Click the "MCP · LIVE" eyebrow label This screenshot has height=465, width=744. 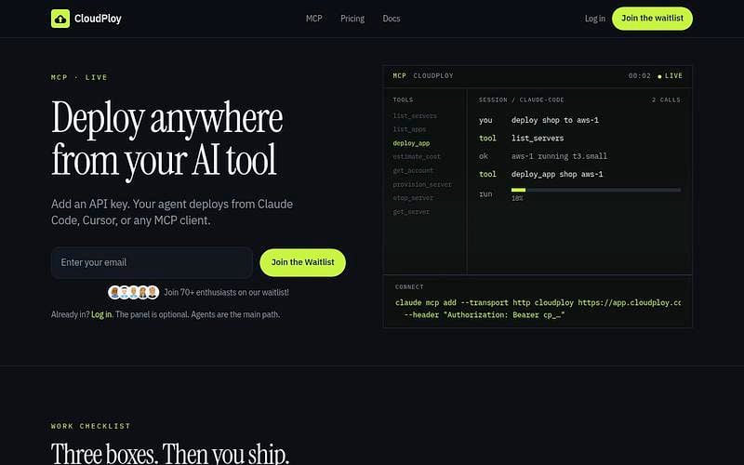pos(80,77)
